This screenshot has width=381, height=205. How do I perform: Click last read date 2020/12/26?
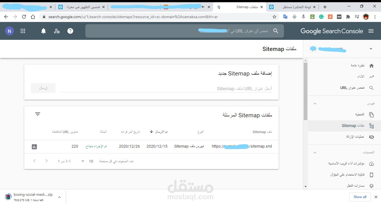(x=129, y=146)
